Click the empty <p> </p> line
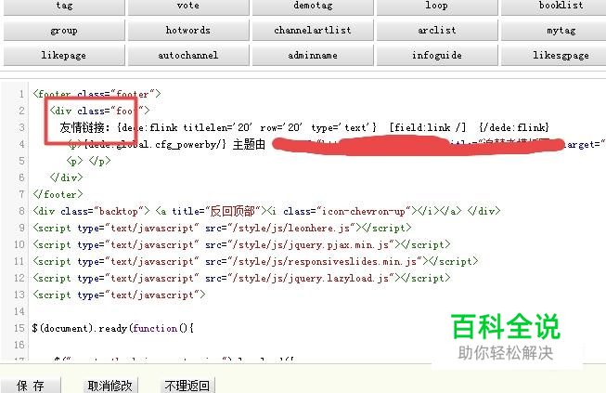606x393 pixels. pyautogui.click(x=88, y=161)
